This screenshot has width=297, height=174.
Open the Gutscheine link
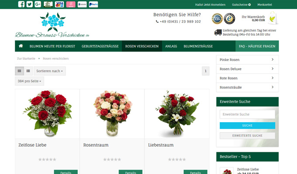pos(240,5)
